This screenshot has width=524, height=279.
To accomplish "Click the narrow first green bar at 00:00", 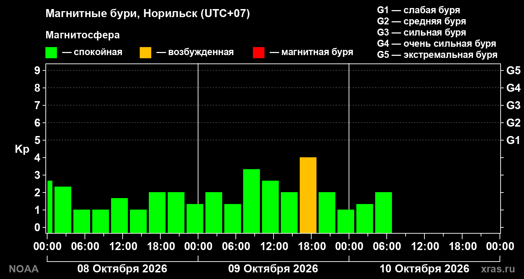I will pos(50,206).
